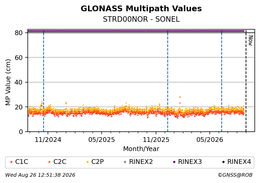Click the 'Now' dashed line label
The width and height of the screenshot is (260, 183).
(x=251, y=41)
